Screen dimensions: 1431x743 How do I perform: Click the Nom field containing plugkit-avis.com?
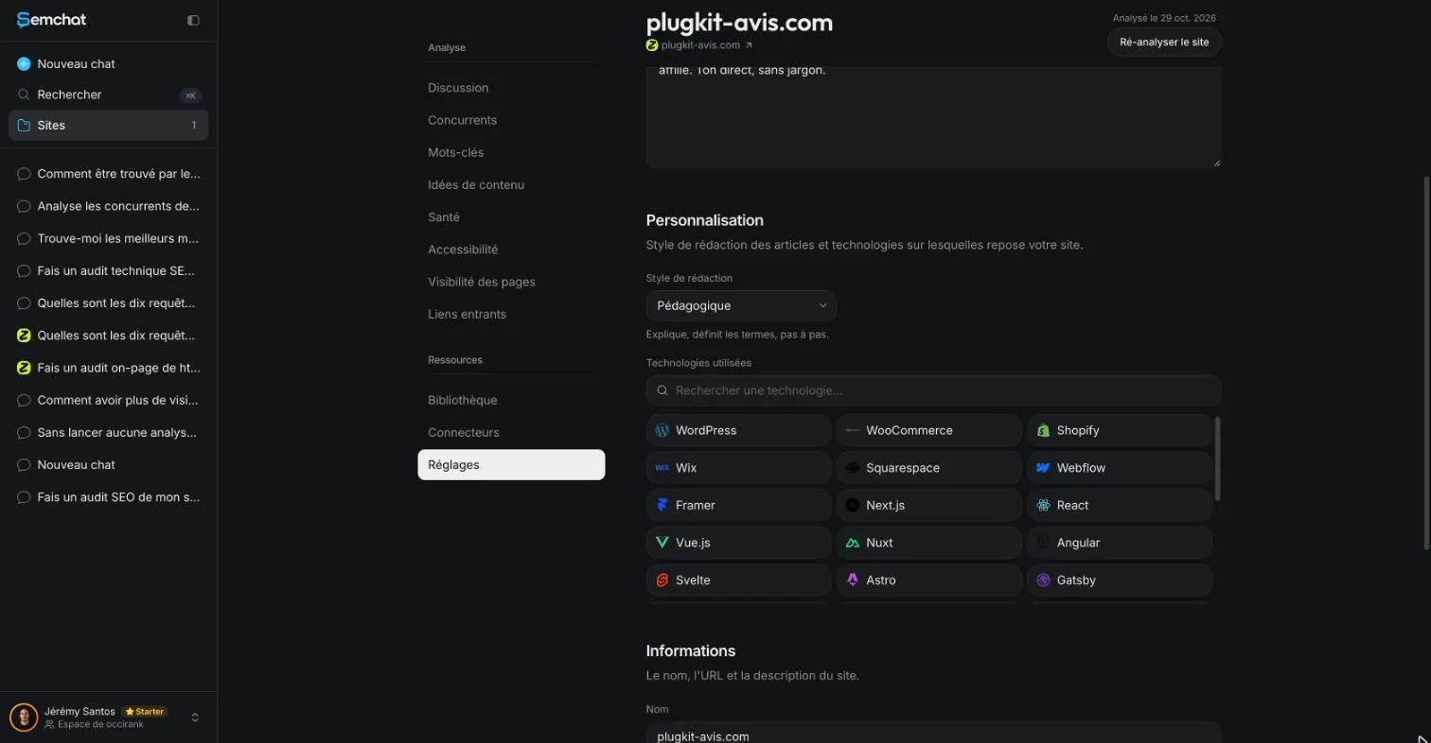pos(933,734)
